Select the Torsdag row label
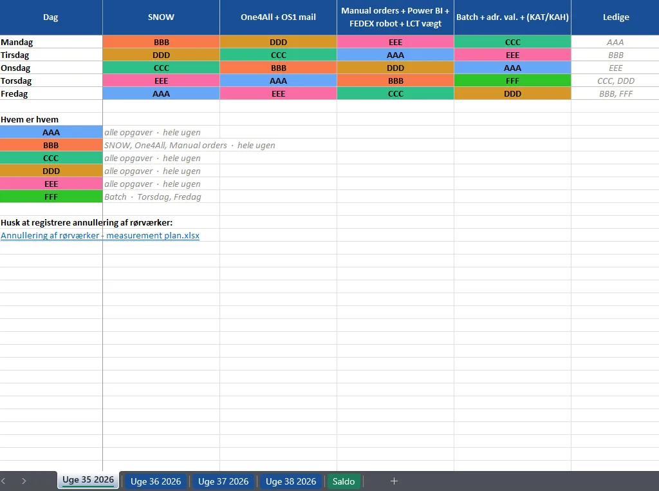The width and height of the screenshot is (659, 491). click(51, 81)
